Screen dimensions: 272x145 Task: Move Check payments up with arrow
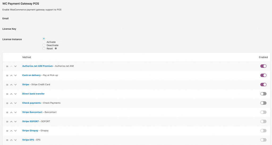click(x=11, y=103)
